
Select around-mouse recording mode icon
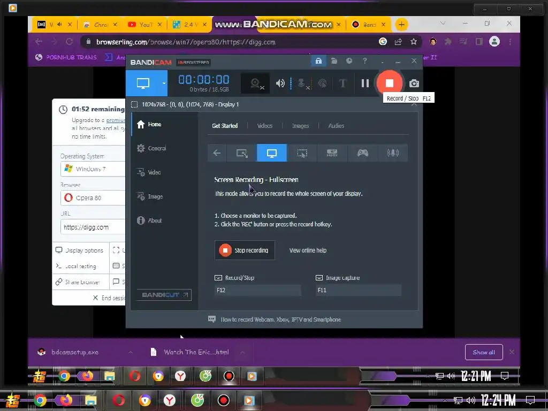[302, 153]
